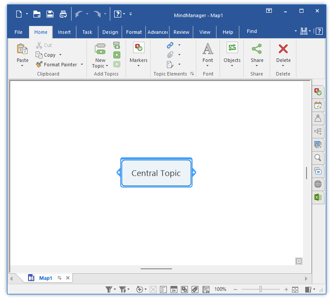Click the red Delete X icon
332x300 pixels.
(283, 49)
